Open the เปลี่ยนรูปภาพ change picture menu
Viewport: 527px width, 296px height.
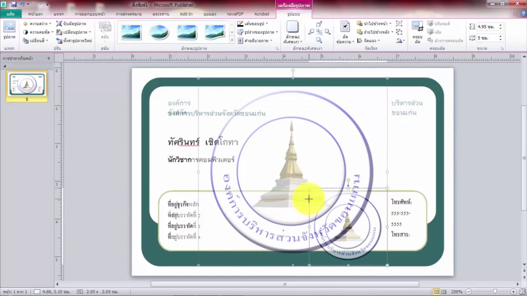pyautogui.click(x=74, y=32)
